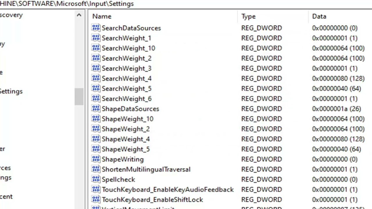Screen dimensions: 372x209
Task: Click the ShapeWeight_10 entry name
Action: click(x=127, y=119)
